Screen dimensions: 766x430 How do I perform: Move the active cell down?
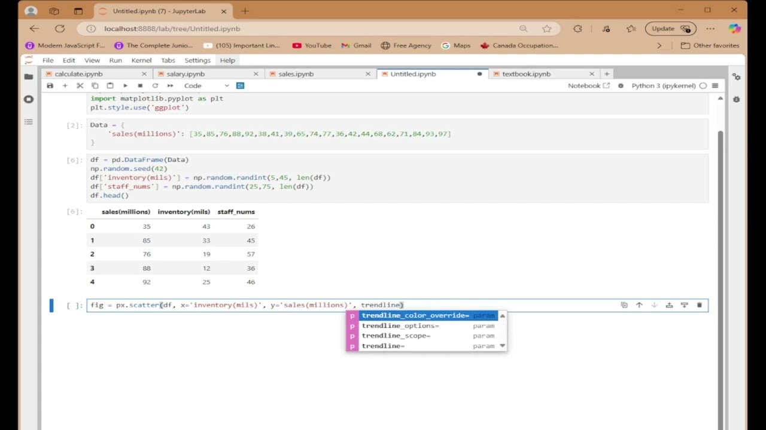coord(654,305)
